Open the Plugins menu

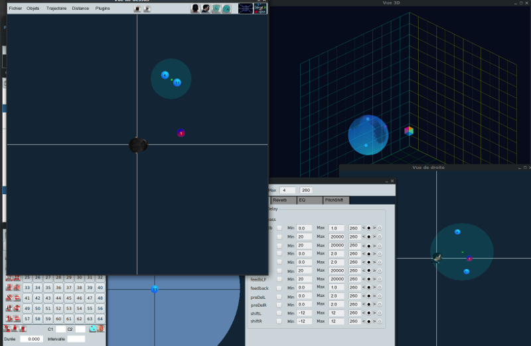point(103,9)
